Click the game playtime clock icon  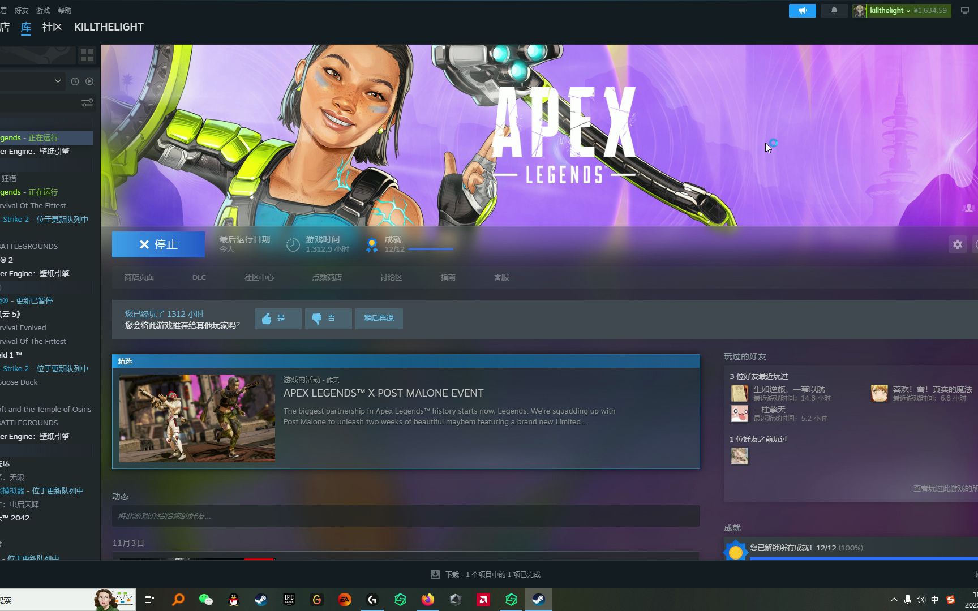click(x=293, y=244)
